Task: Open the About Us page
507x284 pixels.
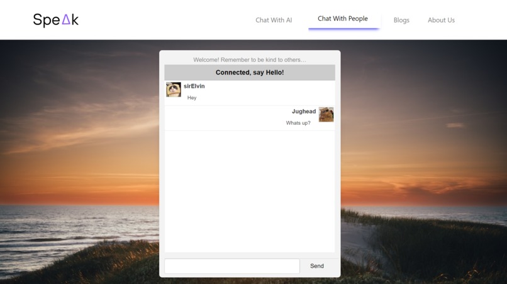Action: coord(441,20)
